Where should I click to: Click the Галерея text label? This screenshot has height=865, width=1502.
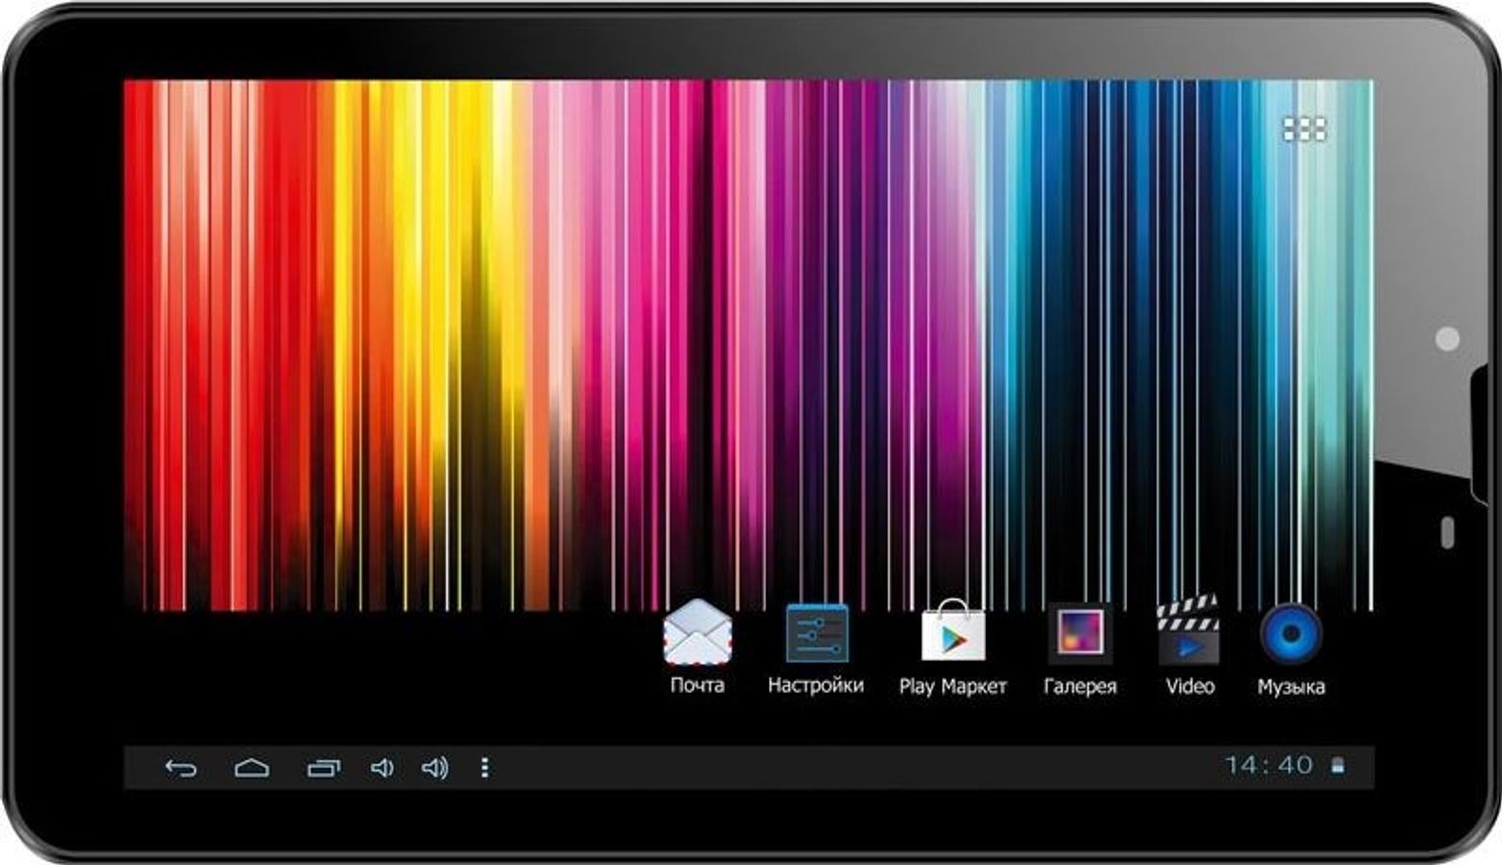(x=1079, y=686)
